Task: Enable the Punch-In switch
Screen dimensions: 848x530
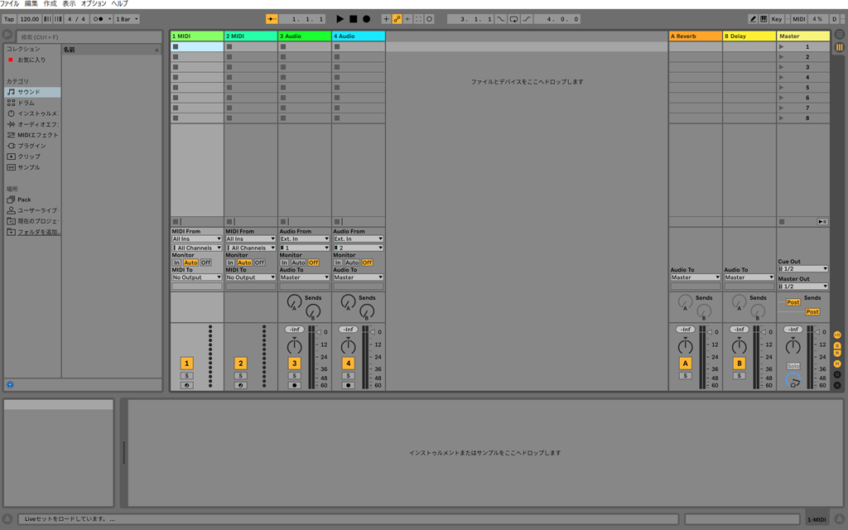Action: click(501, 19)
